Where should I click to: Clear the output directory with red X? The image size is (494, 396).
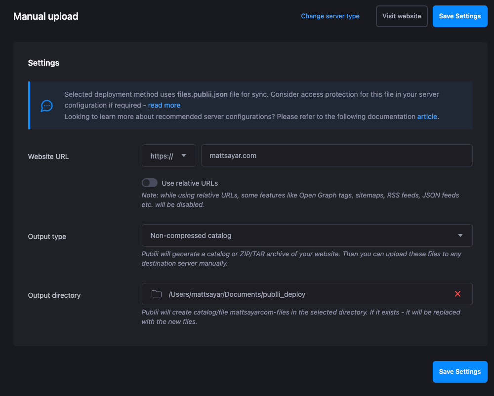click(457, 294)
